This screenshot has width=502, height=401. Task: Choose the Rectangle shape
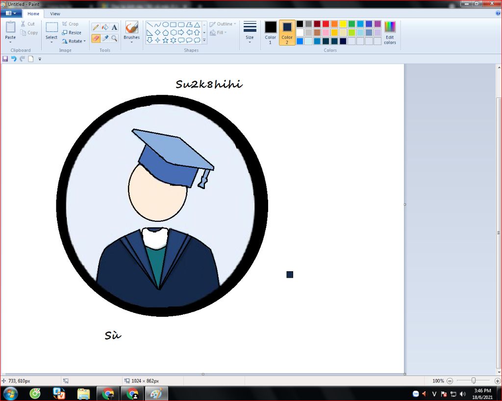pos(173,24)
